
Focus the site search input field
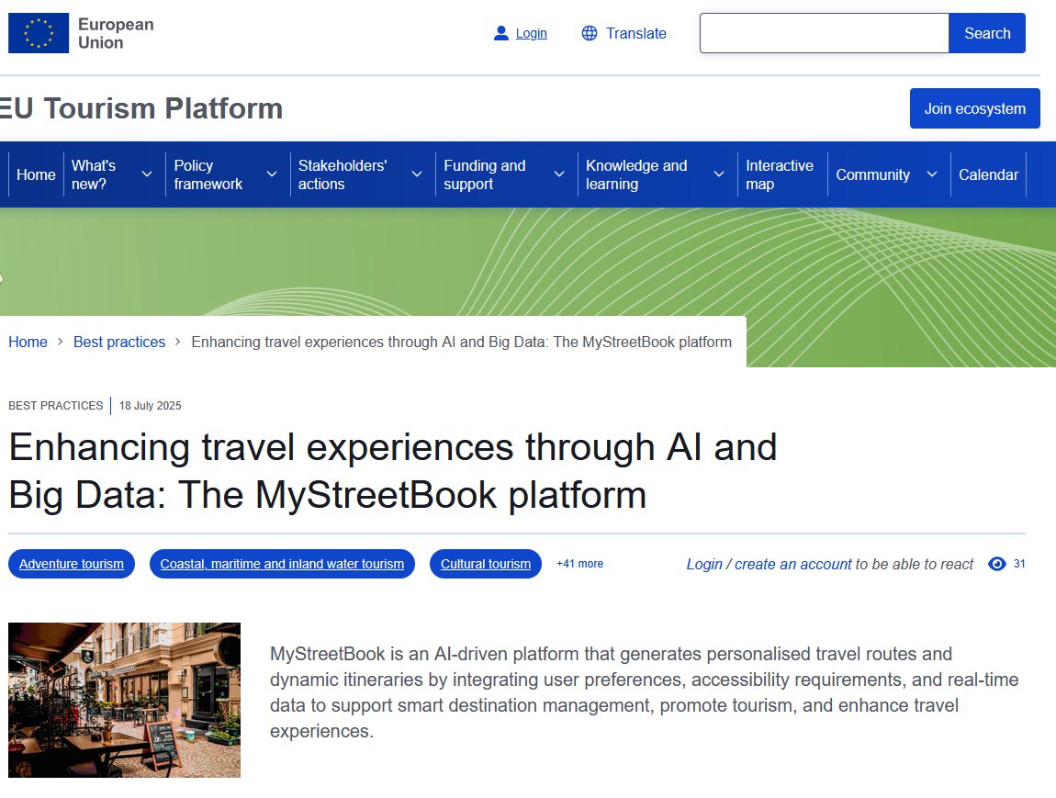click(825, 33)
